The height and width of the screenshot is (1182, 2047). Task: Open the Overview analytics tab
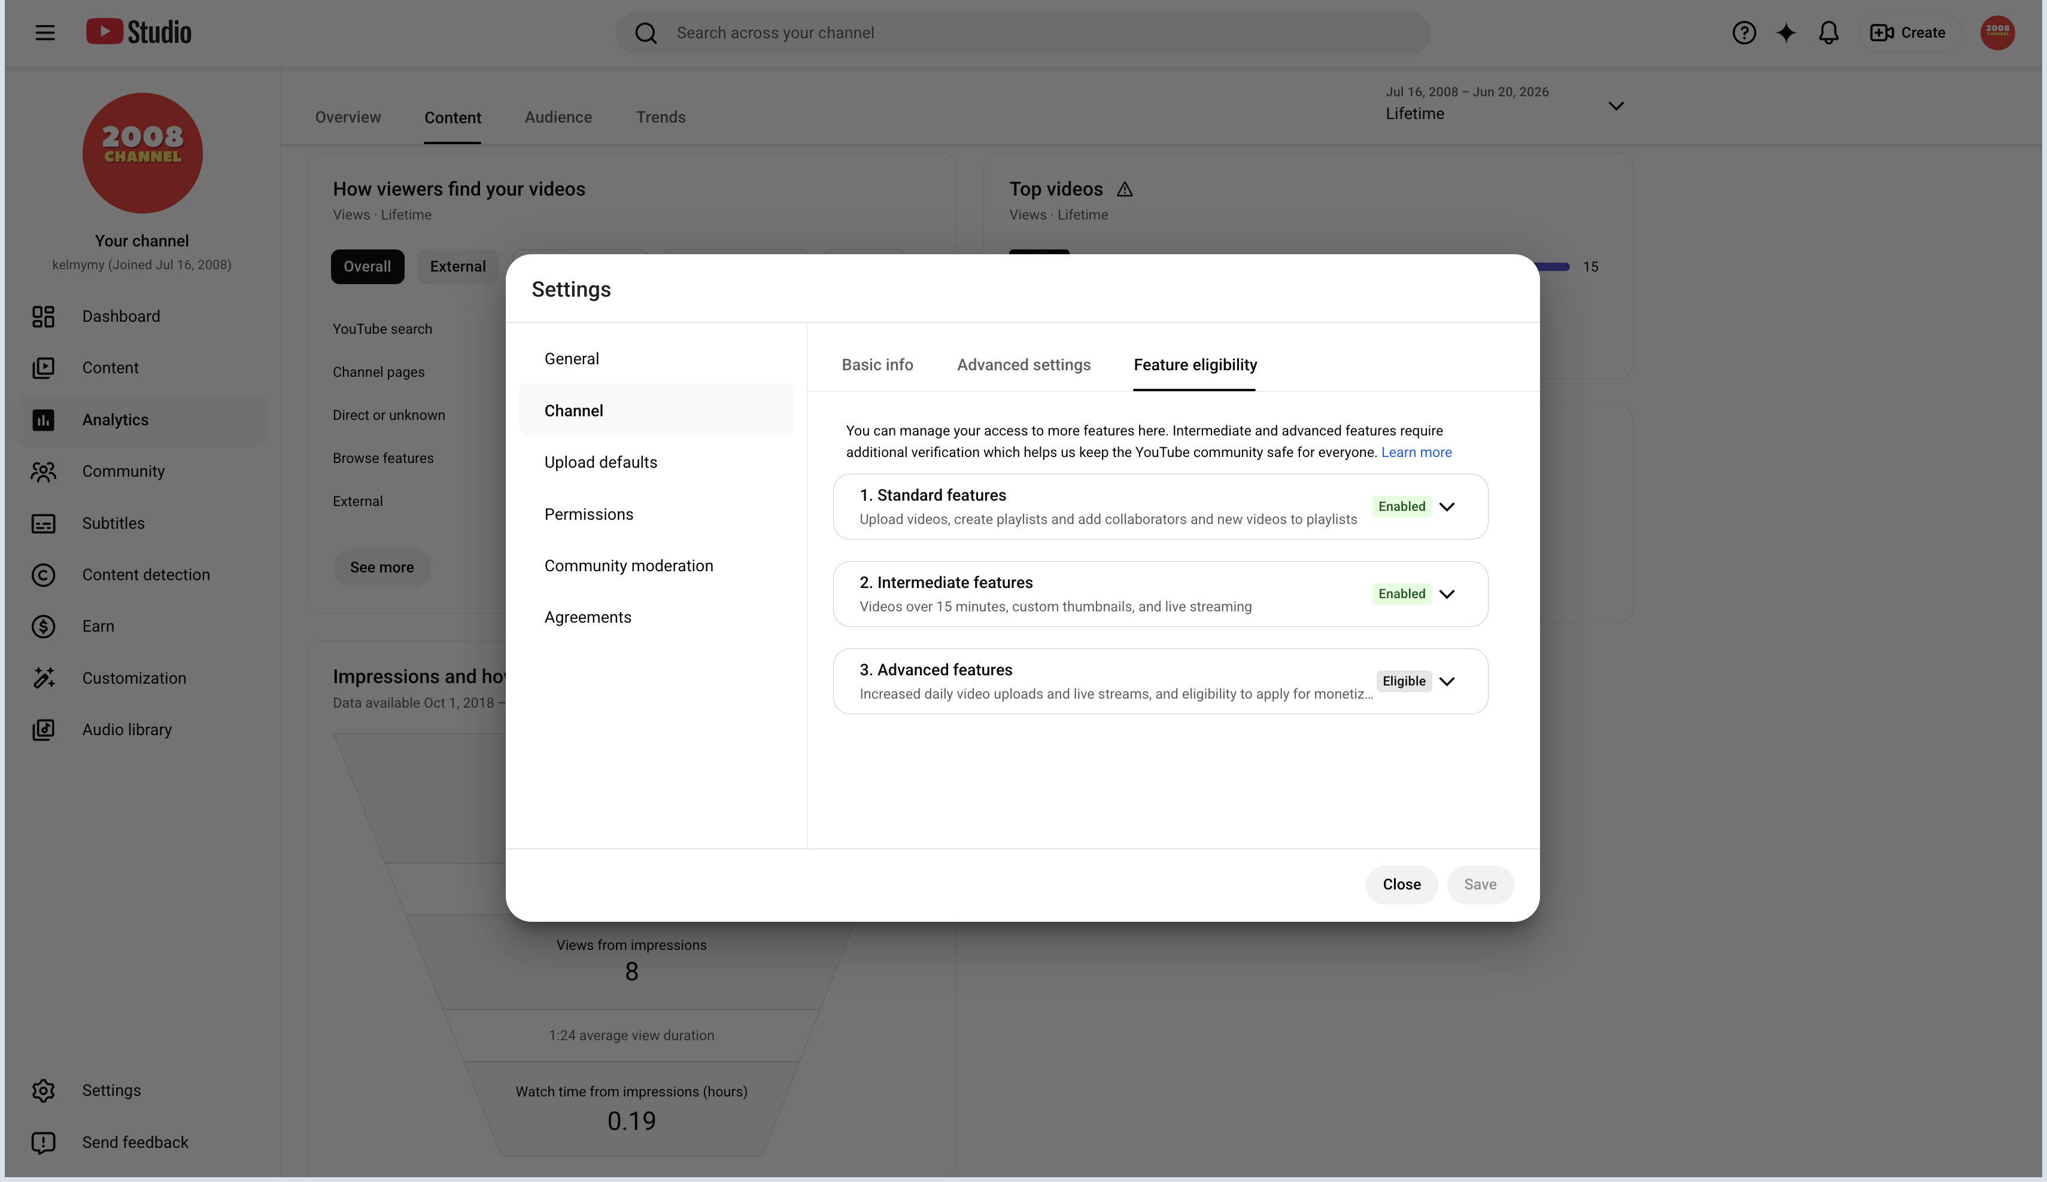coord(348,117)
